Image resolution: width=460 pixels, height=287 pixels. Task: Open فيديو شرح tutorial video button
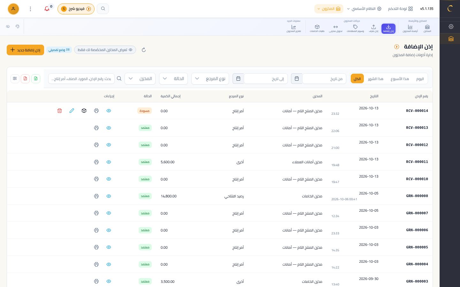tap(76, 9)
